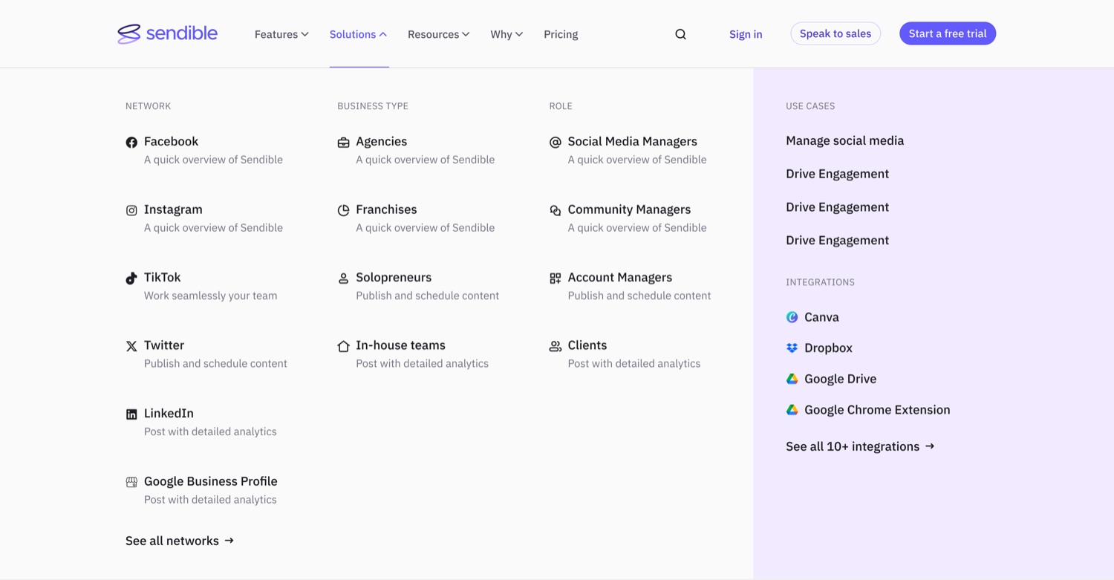The width and height of the screenshot is (1114, 580).
Task: Click the Community Managers chat icon
Action: click(555, 210)
